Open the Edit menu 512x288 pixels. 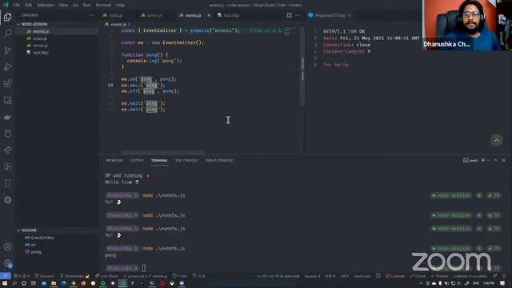pos(29,5)
